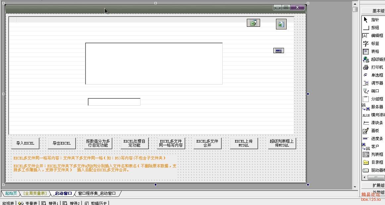Open the 窗口程序集_启动窗口 tab
385x205 pixels.
[97, 193]
